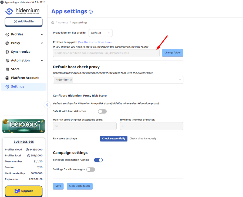The image size is (243, 197).
Task: Turn on Settings for all campaigns
Action: [91, 169]
